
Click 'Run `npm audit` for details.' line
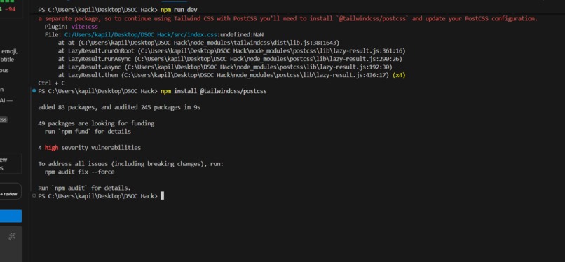click(x=85, y=188)
